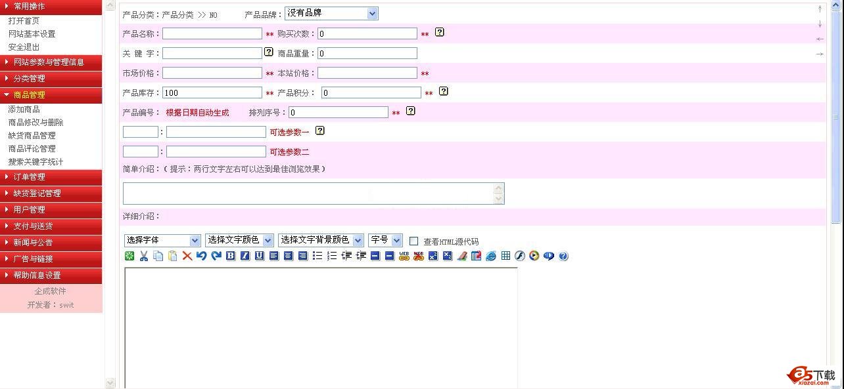The width and height of the screenshot is (844, 389).
Task: Expand 网站参数与管理信息 section
Action: [51, 62]
